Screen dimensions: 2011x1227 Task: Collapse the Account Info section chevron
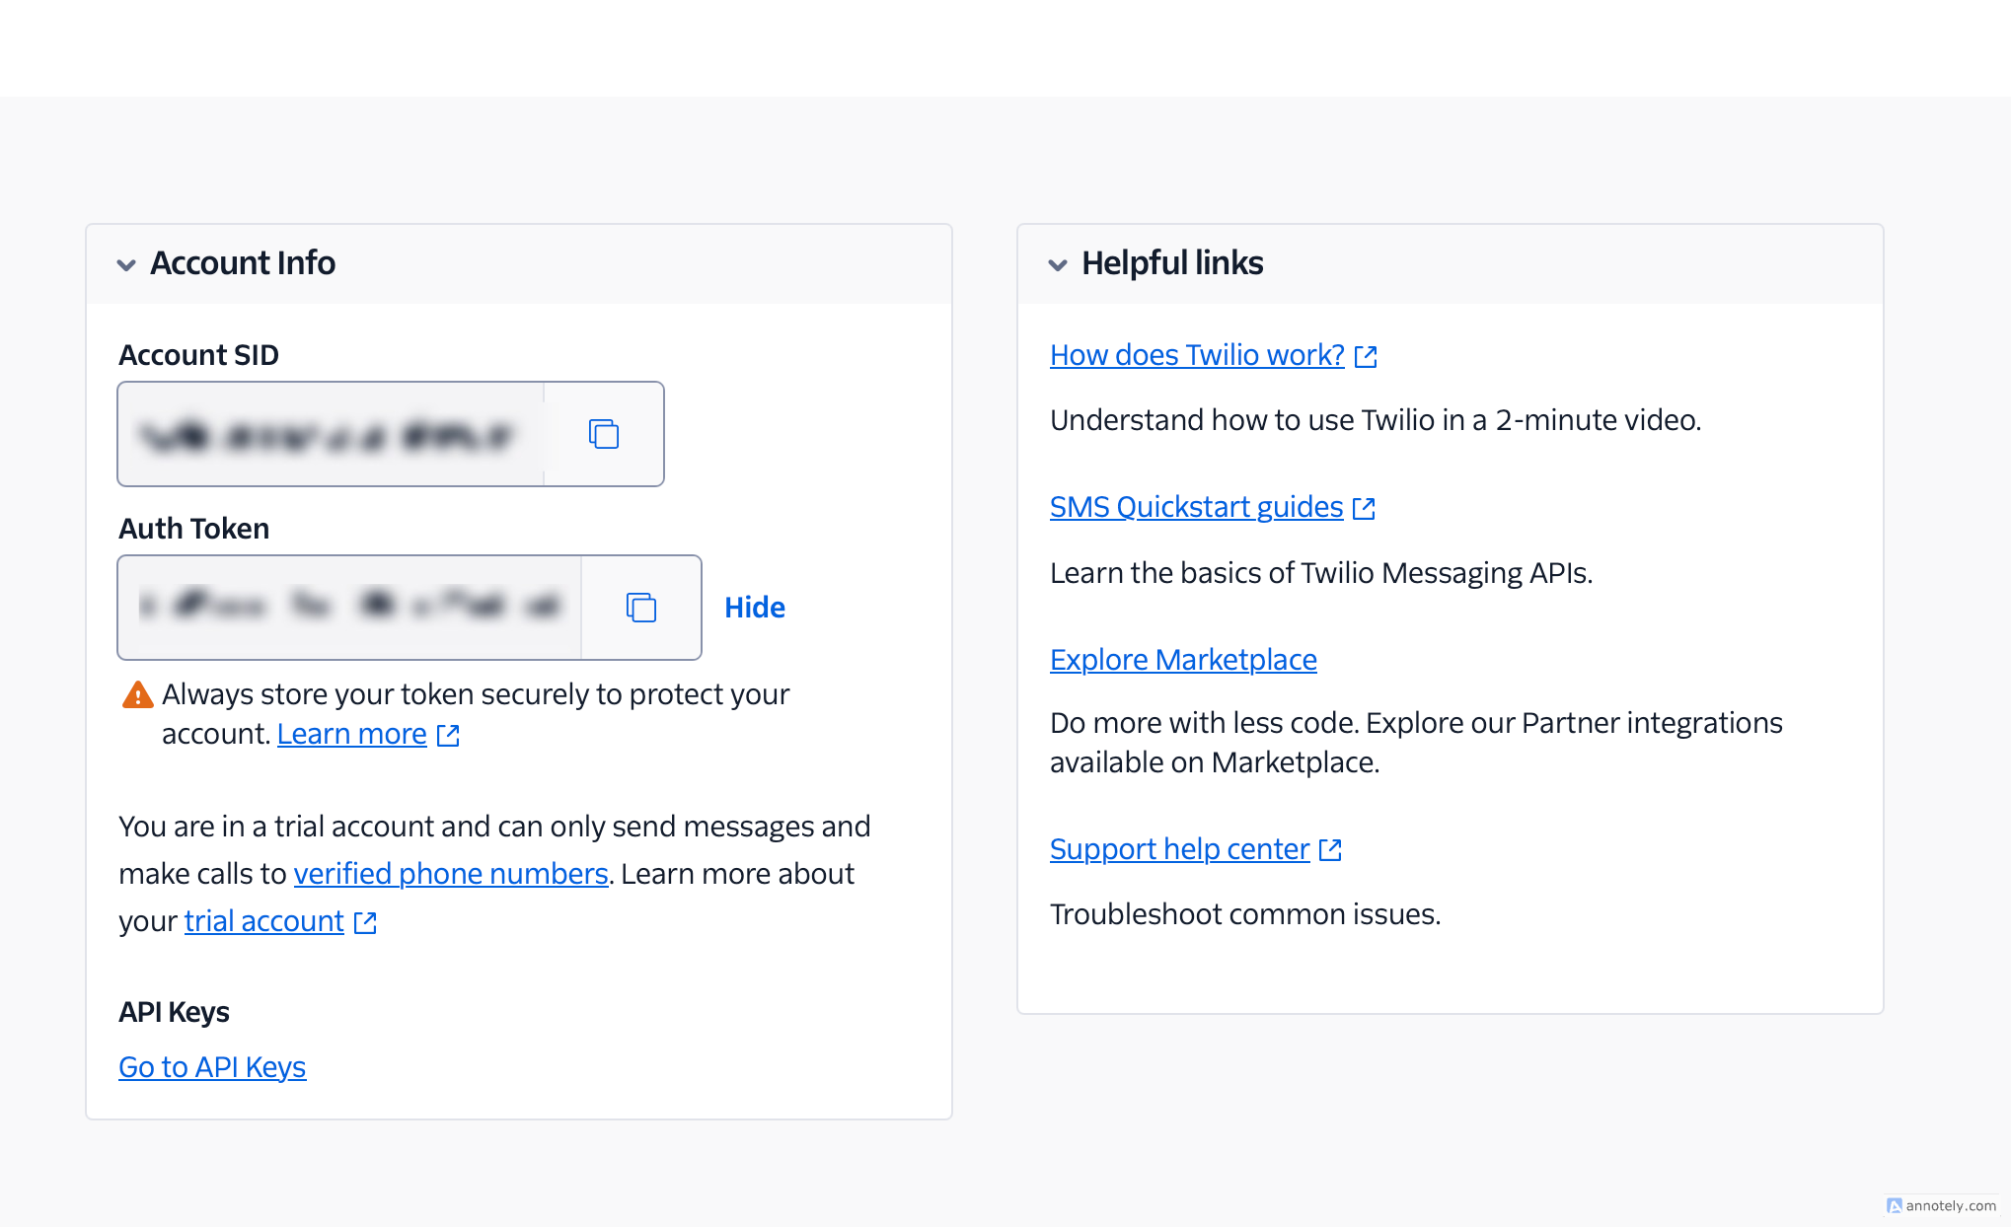(126, 264)
